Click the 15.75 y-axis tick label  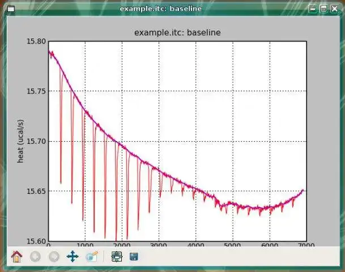click(36, 91)
